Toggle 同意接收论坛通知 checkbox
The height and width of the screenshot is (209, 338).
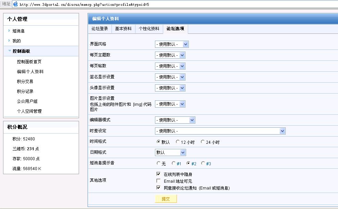(x=158, y=188)
